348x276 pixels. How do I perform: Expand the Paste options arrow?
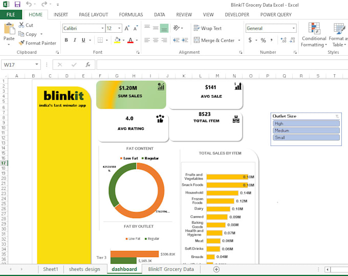pyautogui.click(x=9, y=45)
